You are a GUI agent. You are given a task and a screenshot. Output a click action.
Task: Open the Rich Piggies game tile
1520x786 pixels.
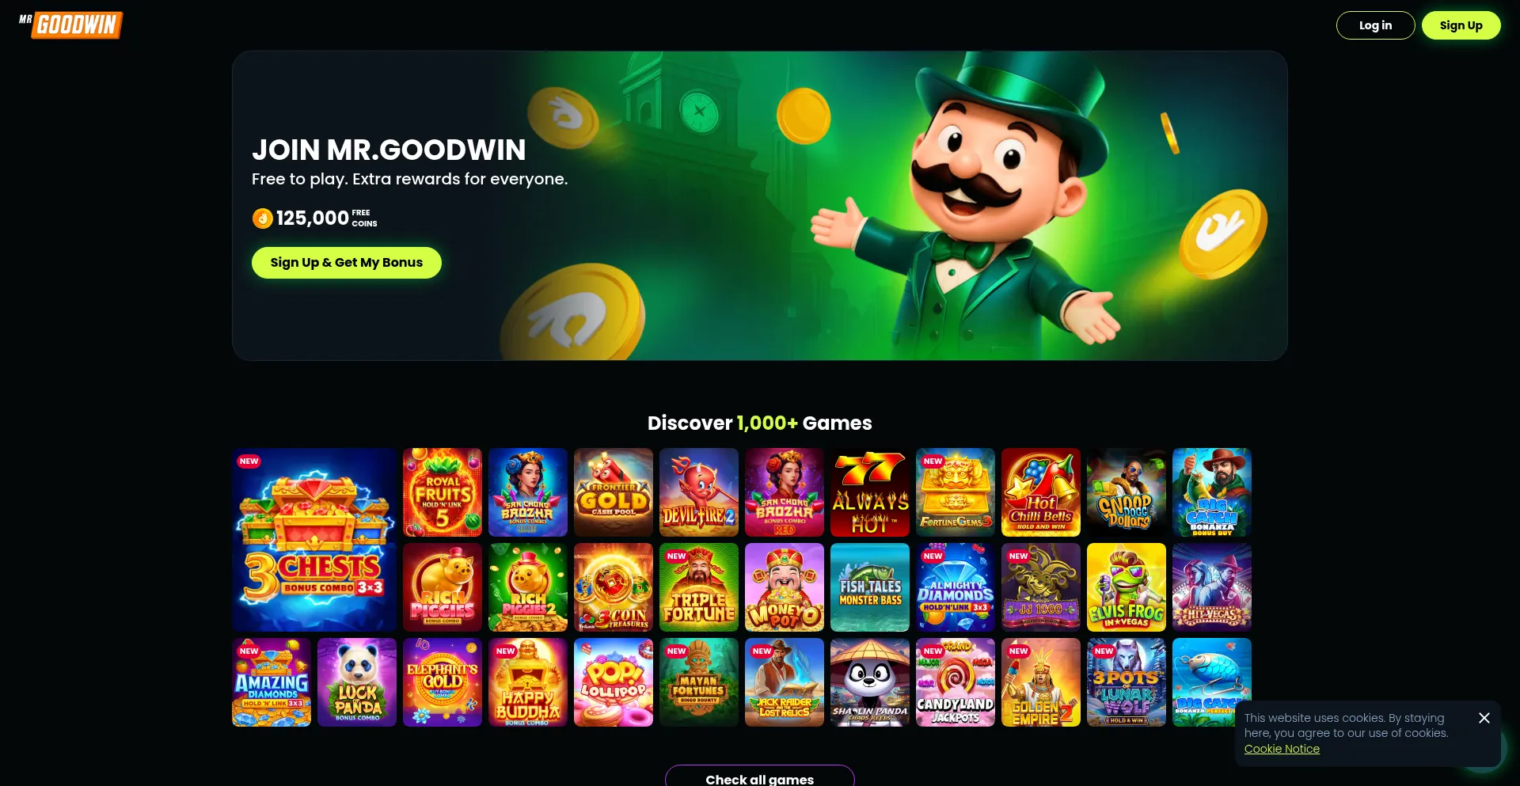(x=443, y=587)
